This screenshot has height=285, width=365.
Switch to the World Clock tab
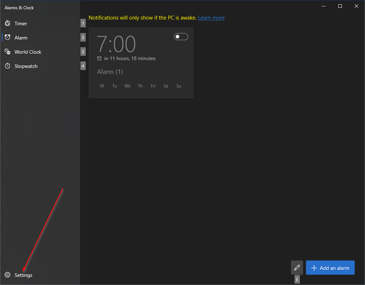(28, 52)
